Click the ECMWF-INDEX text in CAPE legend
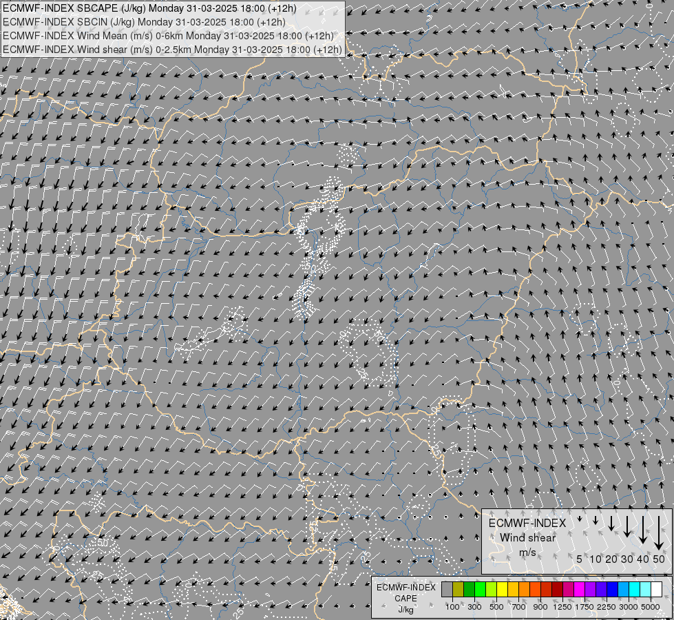The image size is (674, 620). point(406,588)
